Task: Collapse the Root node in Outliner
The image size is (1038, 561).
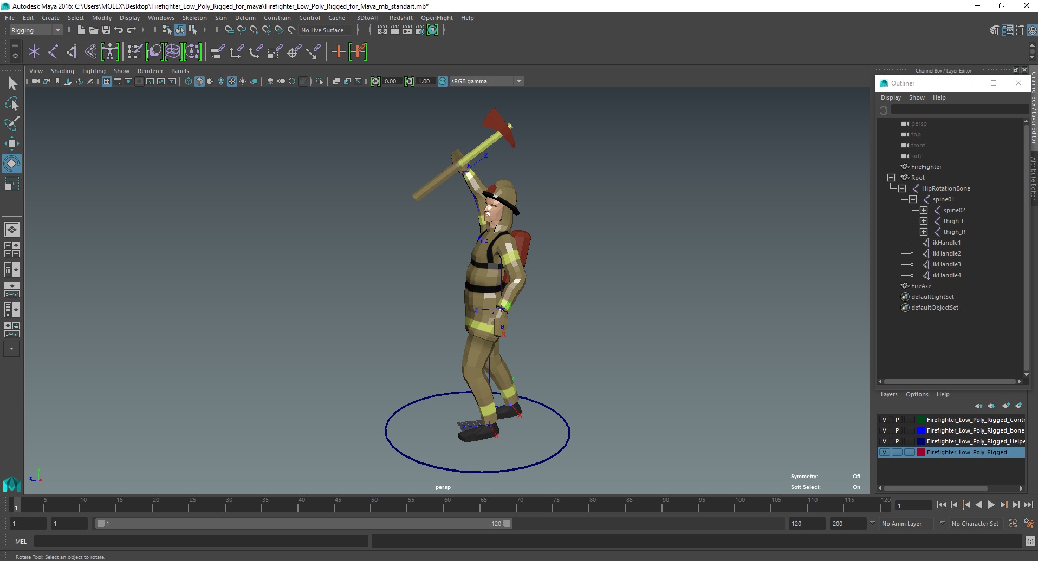Action: click(891, 178)
